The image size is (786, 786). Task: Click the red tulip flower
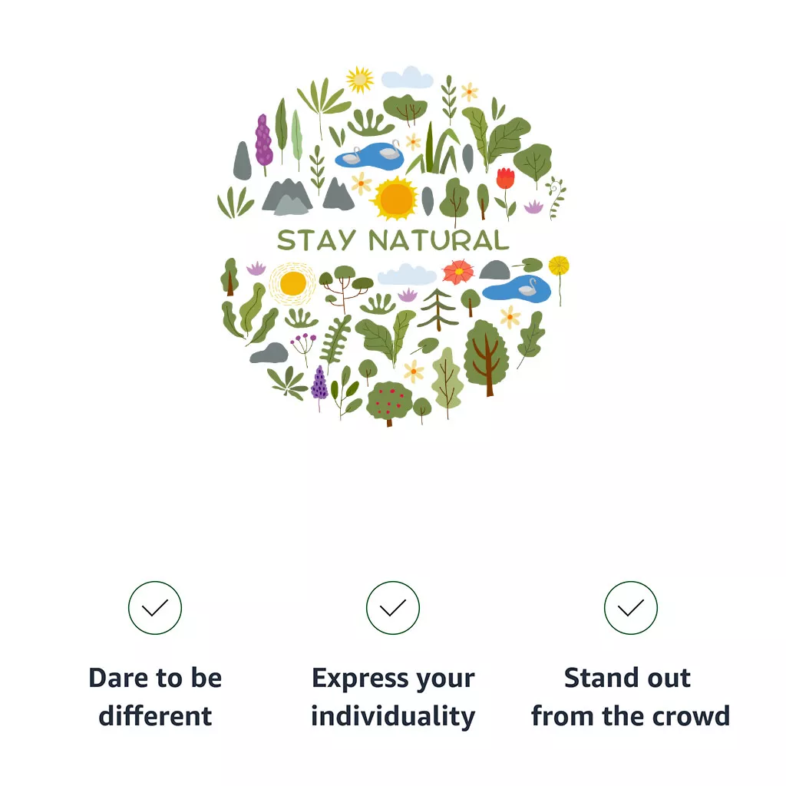pyautogui.click(x=505, y=179)
